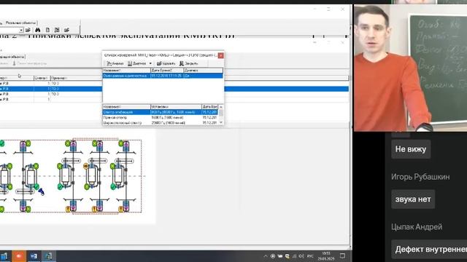Select the Спектр огибающей row
The image size is (467, 262).
tap(161, 112)
